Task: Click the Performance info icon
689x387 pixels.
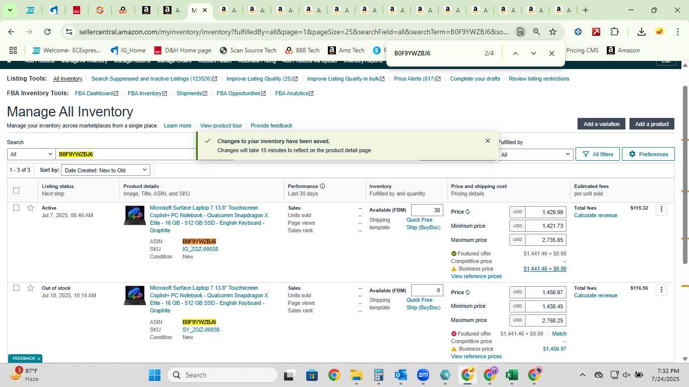Action: click(322, 186)
